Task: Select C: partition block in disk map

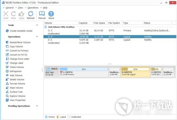Action: point(83,73)
